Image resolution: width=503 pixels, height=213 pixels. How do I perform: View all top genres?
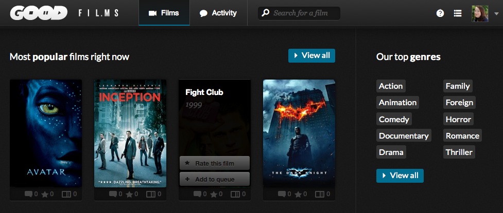pos(400,176)
